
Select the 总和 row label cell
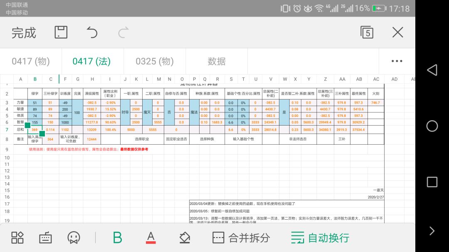20,130
